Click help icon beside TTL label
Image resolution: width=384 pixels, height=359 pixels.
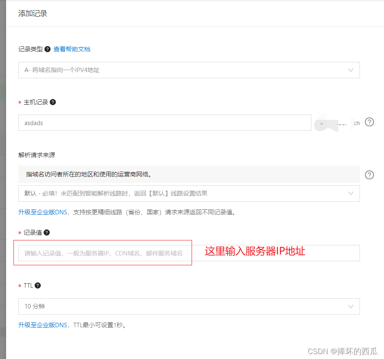coord(38,286)
